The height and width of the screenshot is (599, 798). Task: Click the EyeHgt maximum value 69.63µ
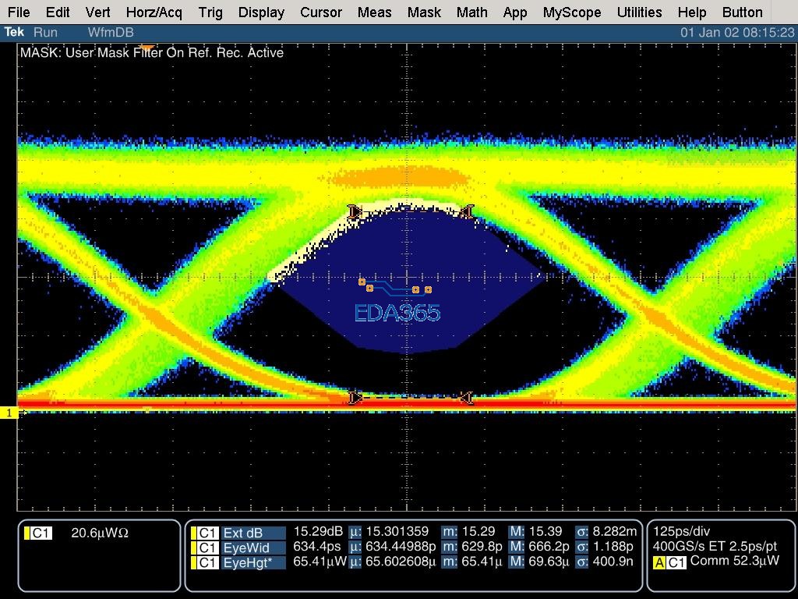tap(549, 562)
